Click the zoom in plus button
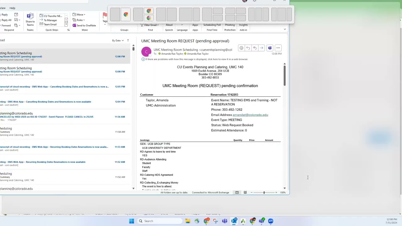This screenshot has height=226, width=402. point(276,192)
